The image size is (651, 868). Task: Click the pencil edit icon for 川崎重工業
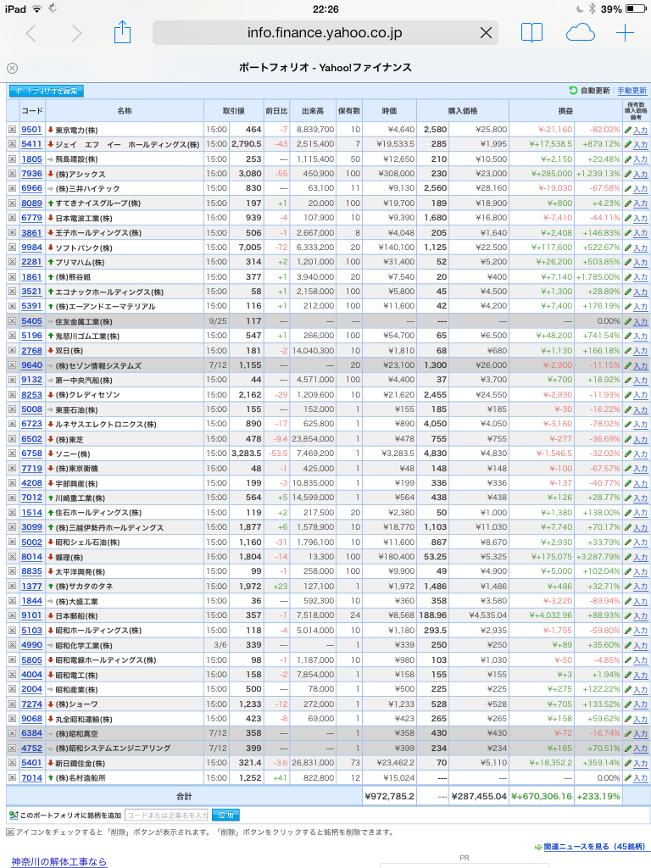[628, 498]
